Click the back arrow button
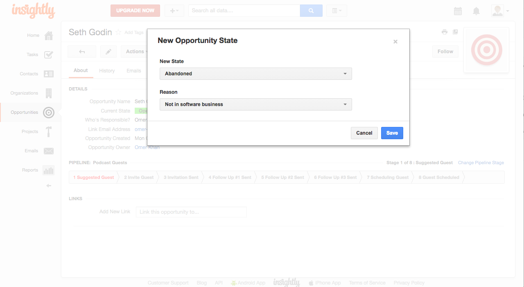The height and width of the screenshot is (287, 524). pyautogui.click(x=82, y=52)
